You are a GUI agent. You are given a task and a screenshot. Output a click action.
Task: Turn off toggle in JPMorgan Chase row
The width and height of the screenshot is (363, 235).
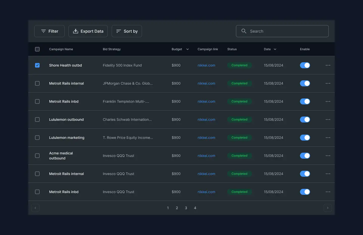point(305,83)
